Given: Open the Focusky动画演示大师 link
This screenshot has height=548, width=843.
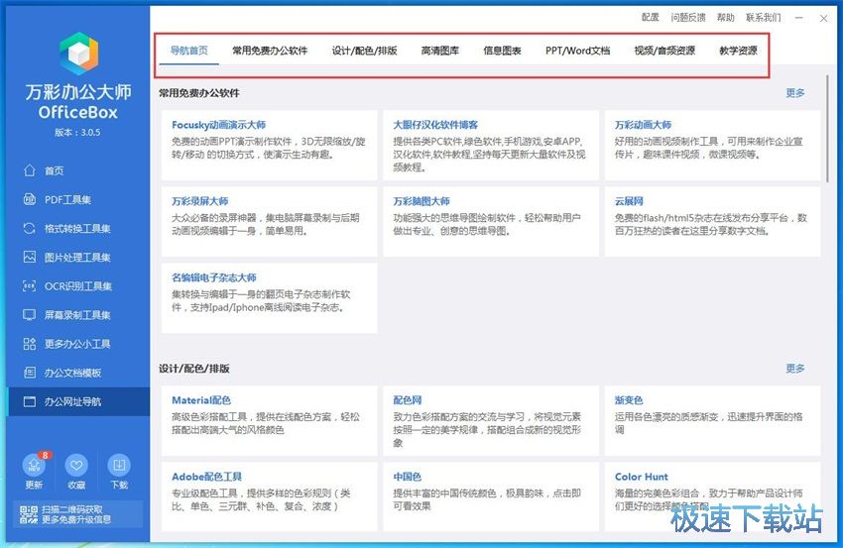Looking at the screenshot, I should (219, 125).
